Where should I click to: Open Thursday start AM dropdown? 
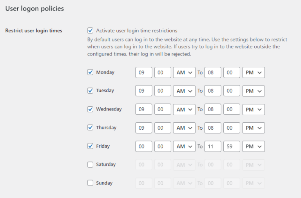click(x=184, y=128)
